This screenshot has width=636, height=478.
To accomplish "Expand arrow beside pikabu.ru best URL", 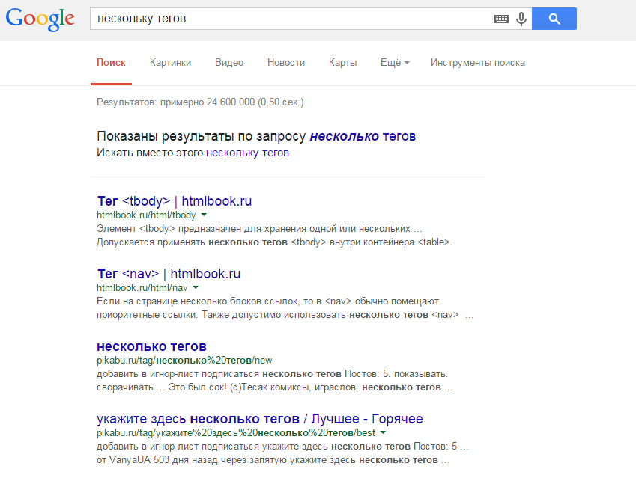I will (x=383, y=432).
